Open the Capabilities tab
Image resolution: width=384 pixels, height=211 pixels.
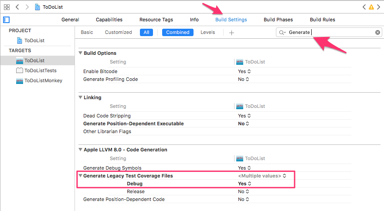click(x=109, y=20)
